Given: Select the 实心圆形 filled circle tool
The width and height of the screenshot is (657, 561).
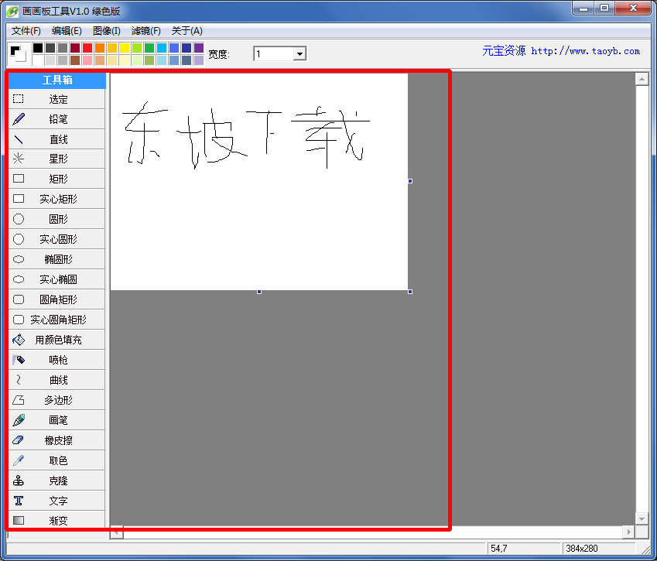Looking at the screenshot, I should pyautogui.click(x=56, y=239).
